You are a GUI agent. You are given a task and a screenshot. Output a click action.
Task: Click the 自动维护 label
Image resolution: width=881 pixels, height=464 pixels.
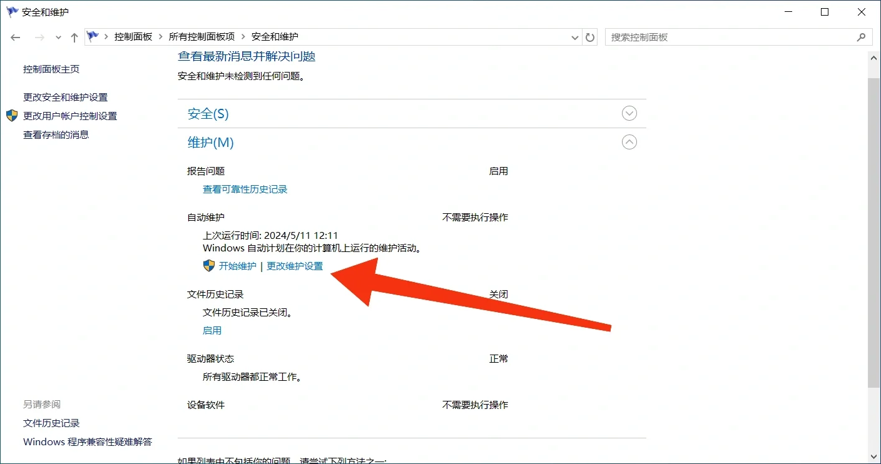pos(206,218)
